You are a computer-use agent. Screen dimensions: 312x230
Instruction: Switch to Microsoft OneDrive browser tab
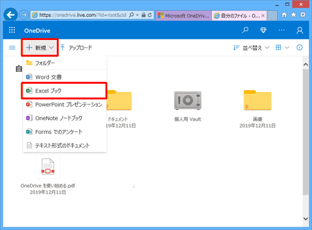coord(183,16)
